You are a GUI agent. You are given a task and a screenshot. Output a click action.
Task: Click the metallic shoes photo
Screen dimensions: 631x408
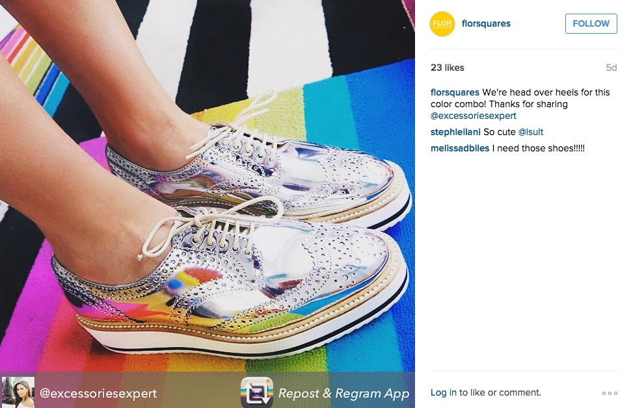[208, 186]
